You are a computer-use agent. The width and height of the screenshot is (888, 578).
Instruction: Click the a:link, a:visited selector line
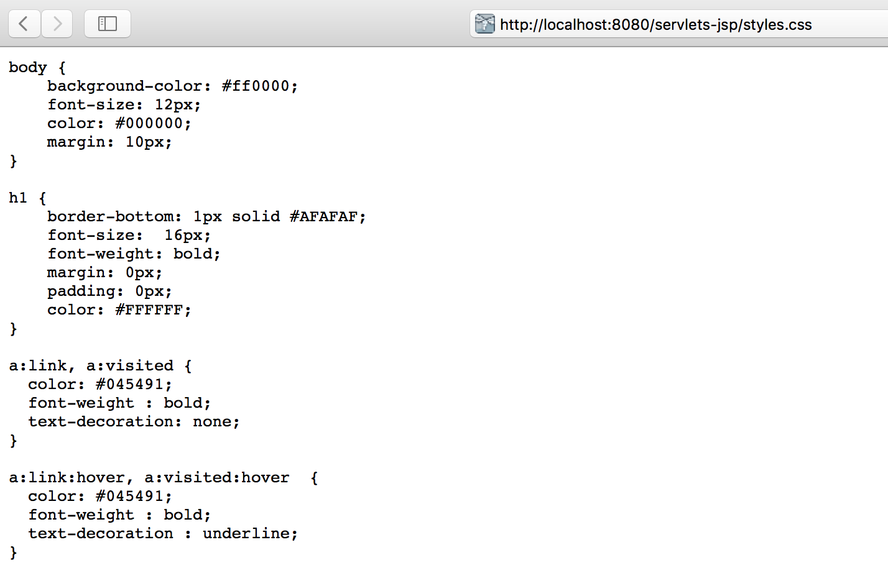pyautogui.click(x=101, y=365)
